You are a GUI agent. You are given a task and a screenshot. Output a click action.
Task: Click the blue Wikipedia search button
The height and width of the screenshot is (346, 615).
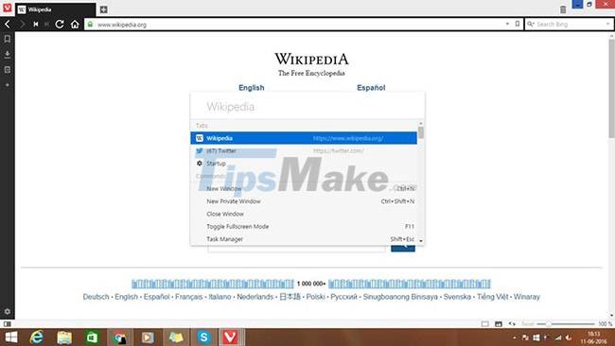[403, 249]
